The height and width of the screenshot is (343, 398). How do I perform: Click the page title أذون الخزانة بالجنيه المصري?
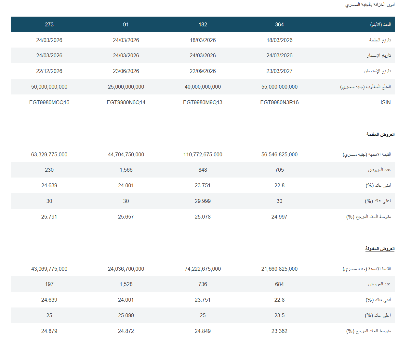370,5
